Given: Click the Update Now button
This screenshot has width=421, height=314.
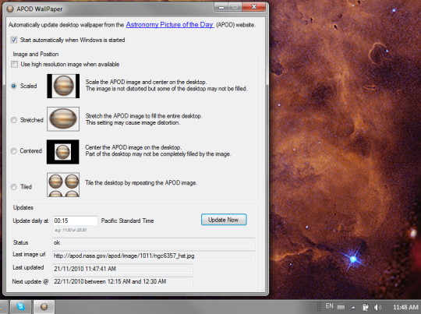Looking at the screenshot, I should [x=224, y=220].
